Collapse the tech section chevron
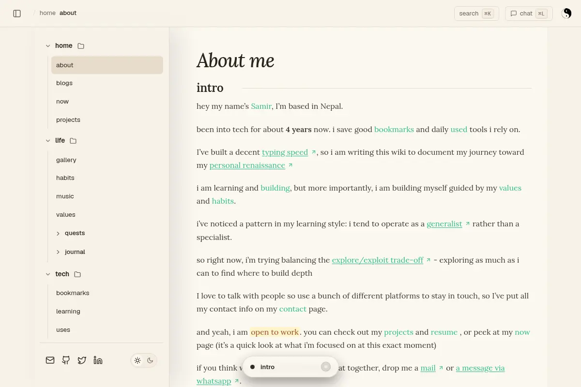 [x=48, y=274]
